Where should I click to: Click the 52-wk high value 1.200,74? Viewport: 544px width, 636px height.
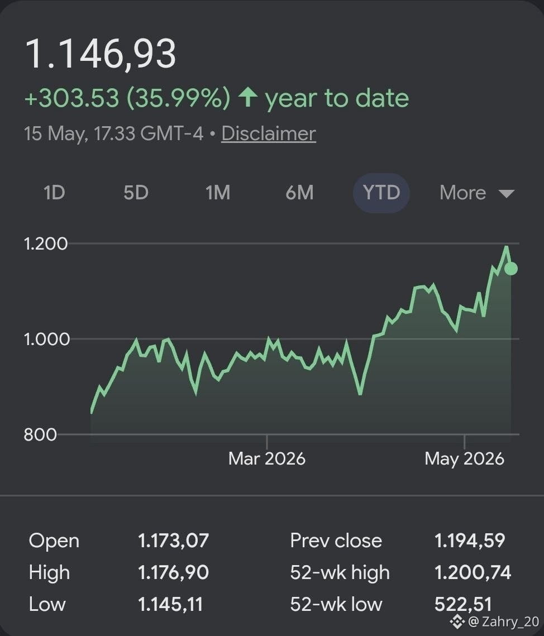[473, 572]
